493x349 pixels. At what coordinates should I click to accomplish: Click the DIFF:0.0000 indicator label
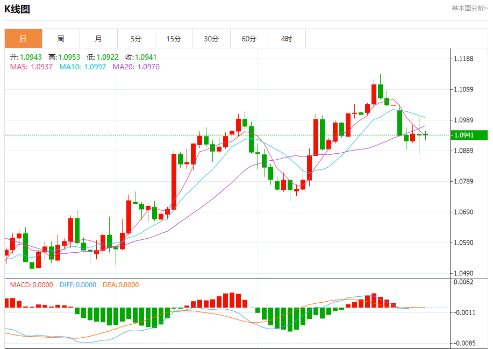78,285
